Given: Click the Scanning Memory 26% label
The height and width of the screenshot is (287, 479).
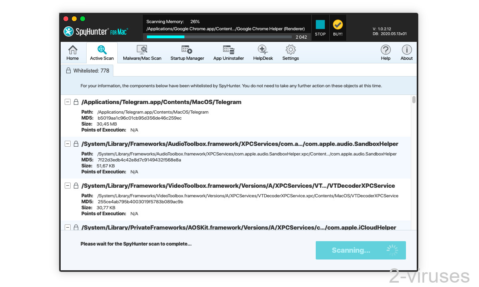Looking at the screenshot, I should (x=173, y=22).
